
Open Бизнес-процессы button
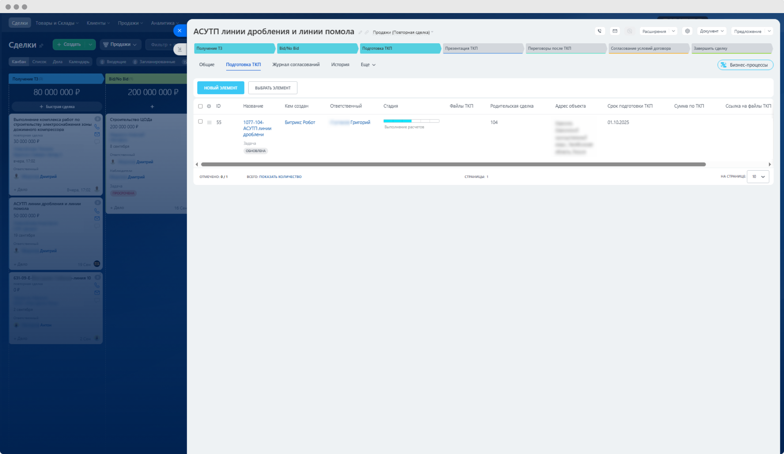pos(745,65)
